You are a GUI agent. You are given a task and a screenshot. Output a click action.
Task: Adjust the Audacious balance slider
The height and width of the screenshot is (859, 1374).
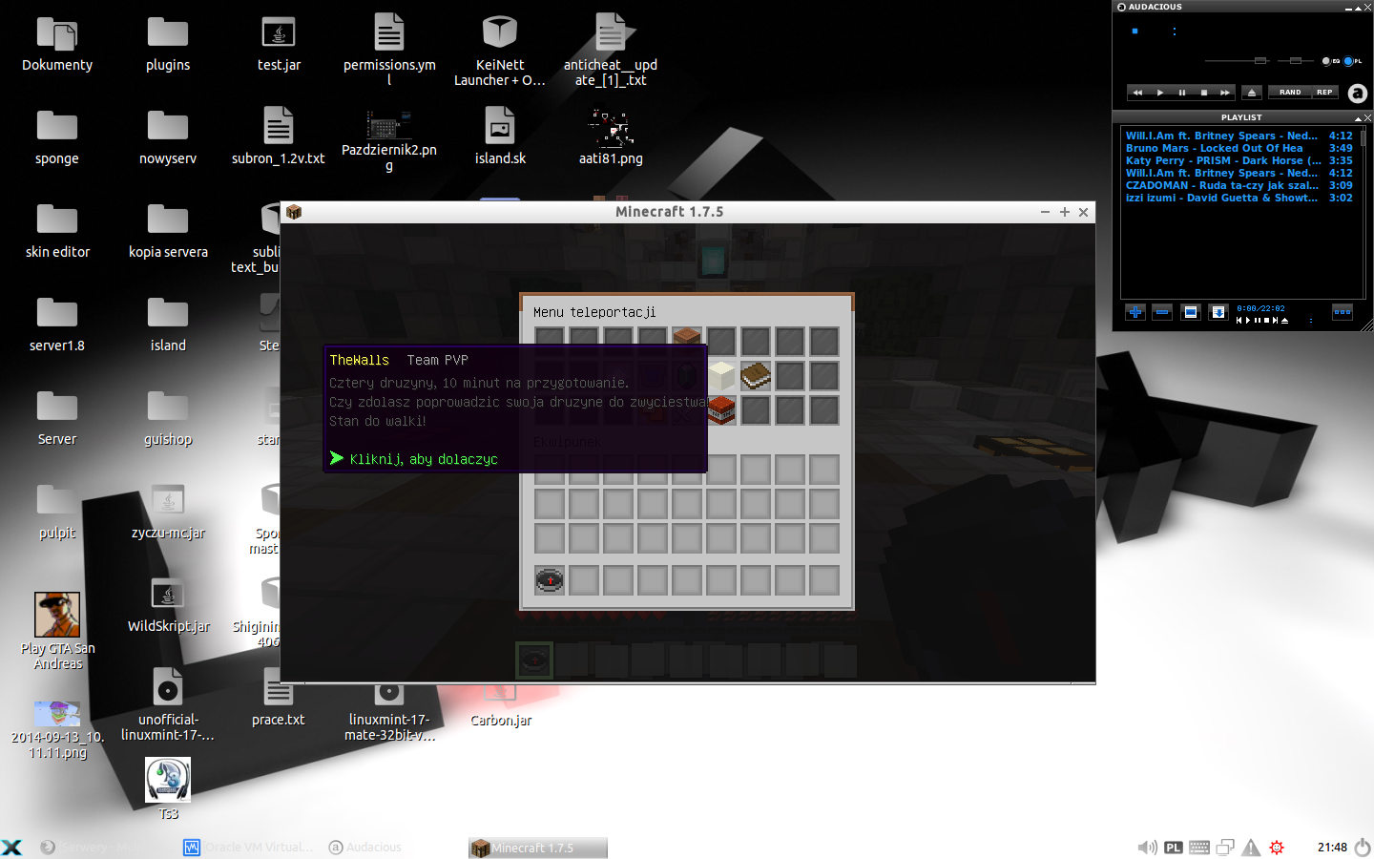(x=1295, y=61)
